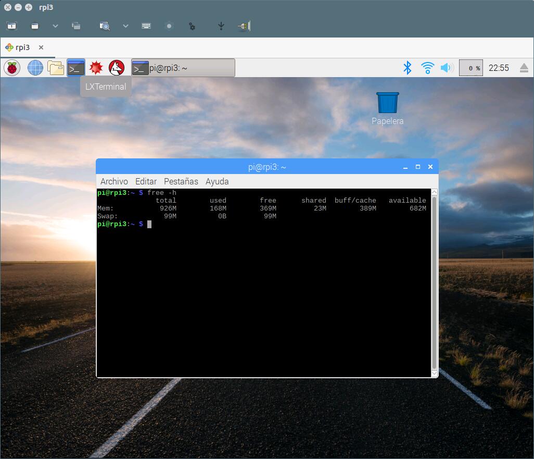Open the Wolfram wolf icon

coord(117,68)
